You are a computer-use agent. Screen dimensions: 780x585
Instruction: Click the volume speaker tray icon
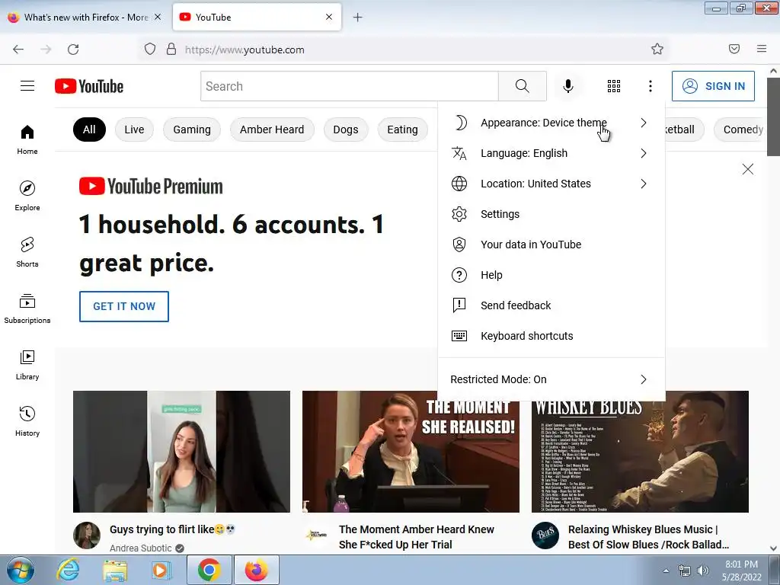click(x=703, y=571)
